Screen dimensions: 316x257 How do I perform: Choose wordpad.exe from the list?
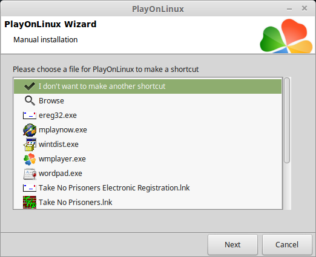[x=148, y=174]
